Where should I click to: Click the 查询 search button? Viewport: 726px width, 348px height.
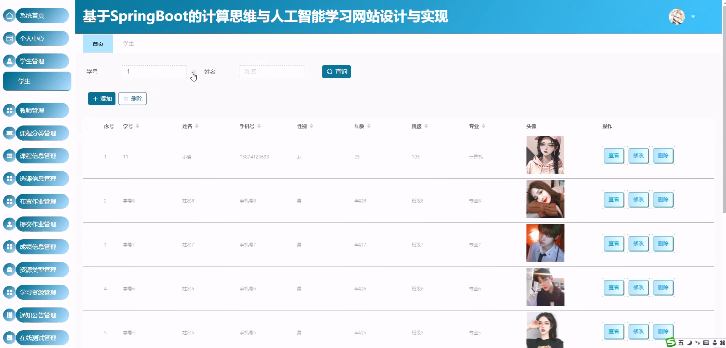pyautogui.click(x=336, y=72)
